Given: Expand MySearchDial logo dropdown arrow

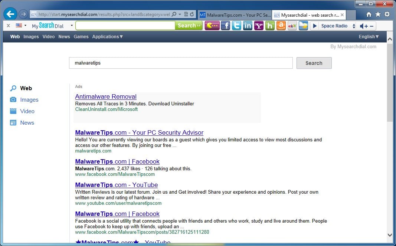Looking at the screenshot, I should (72, 26).
